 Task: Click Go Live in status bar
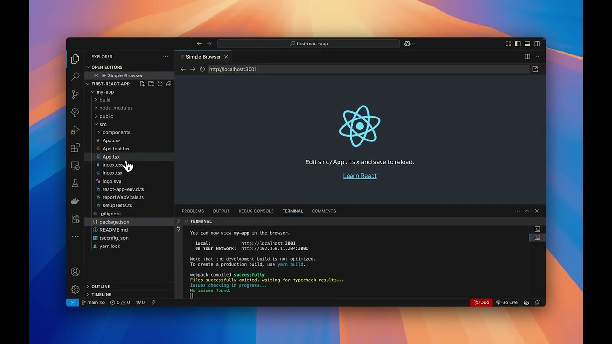(507, 302)
